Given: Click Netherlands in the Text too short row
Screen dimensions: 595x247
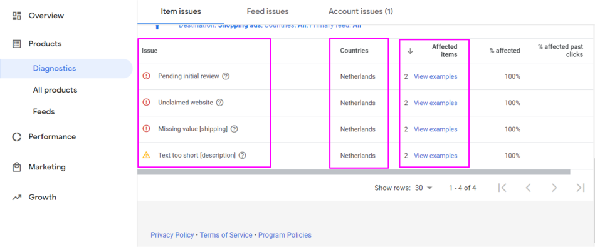Looking at the screenshot, I should [x=358, y=156].
